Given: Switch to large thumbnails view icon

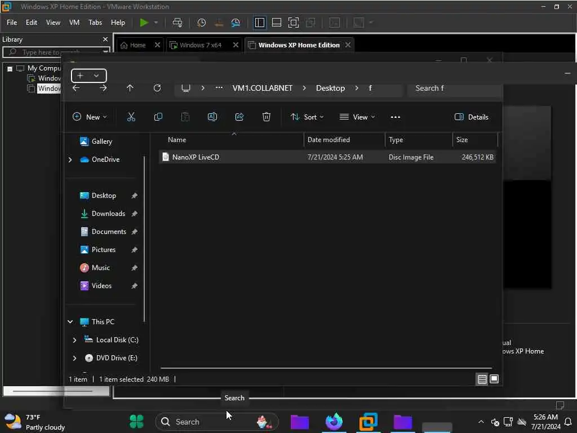Looking at the screenshot, I should click(494, 379).
